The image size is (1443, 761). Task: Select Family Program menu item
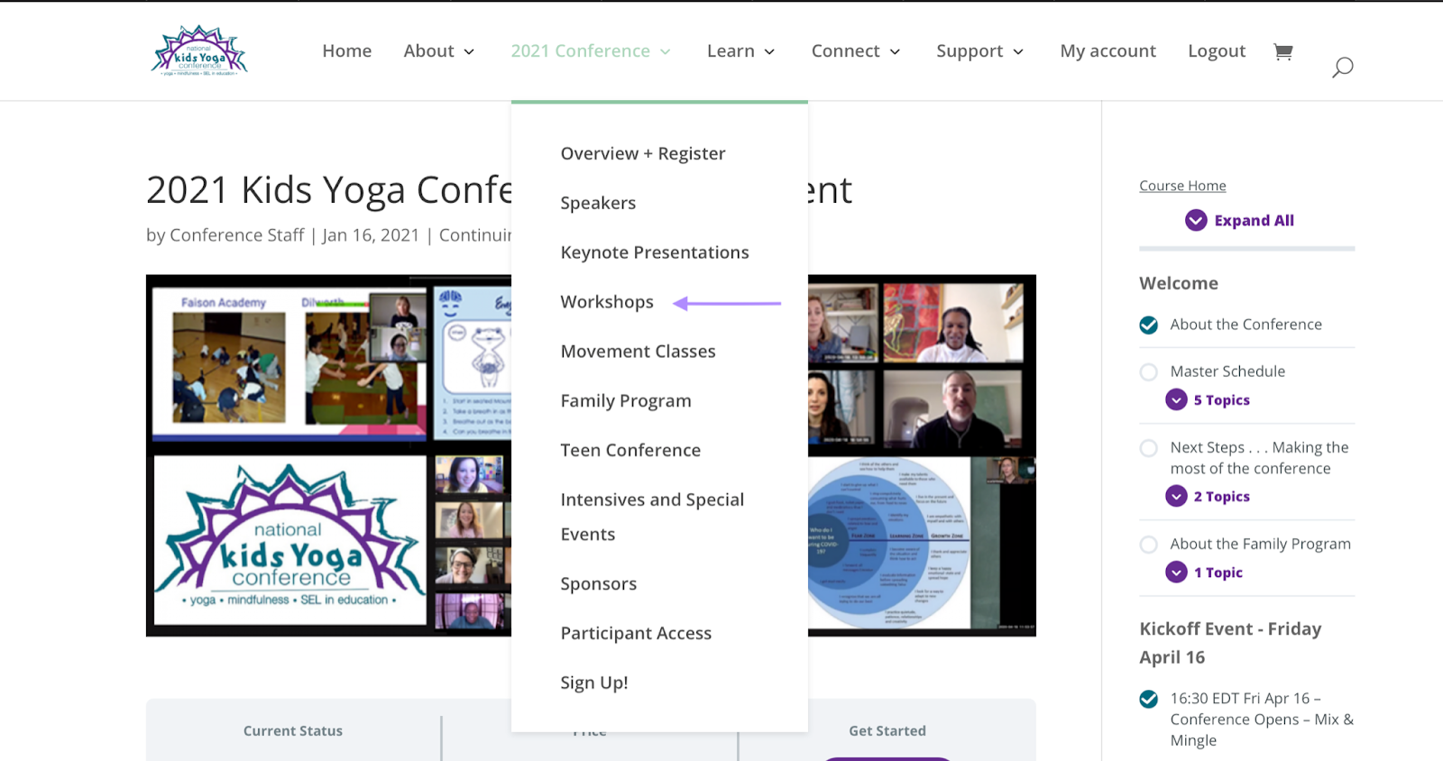point(626,401)
